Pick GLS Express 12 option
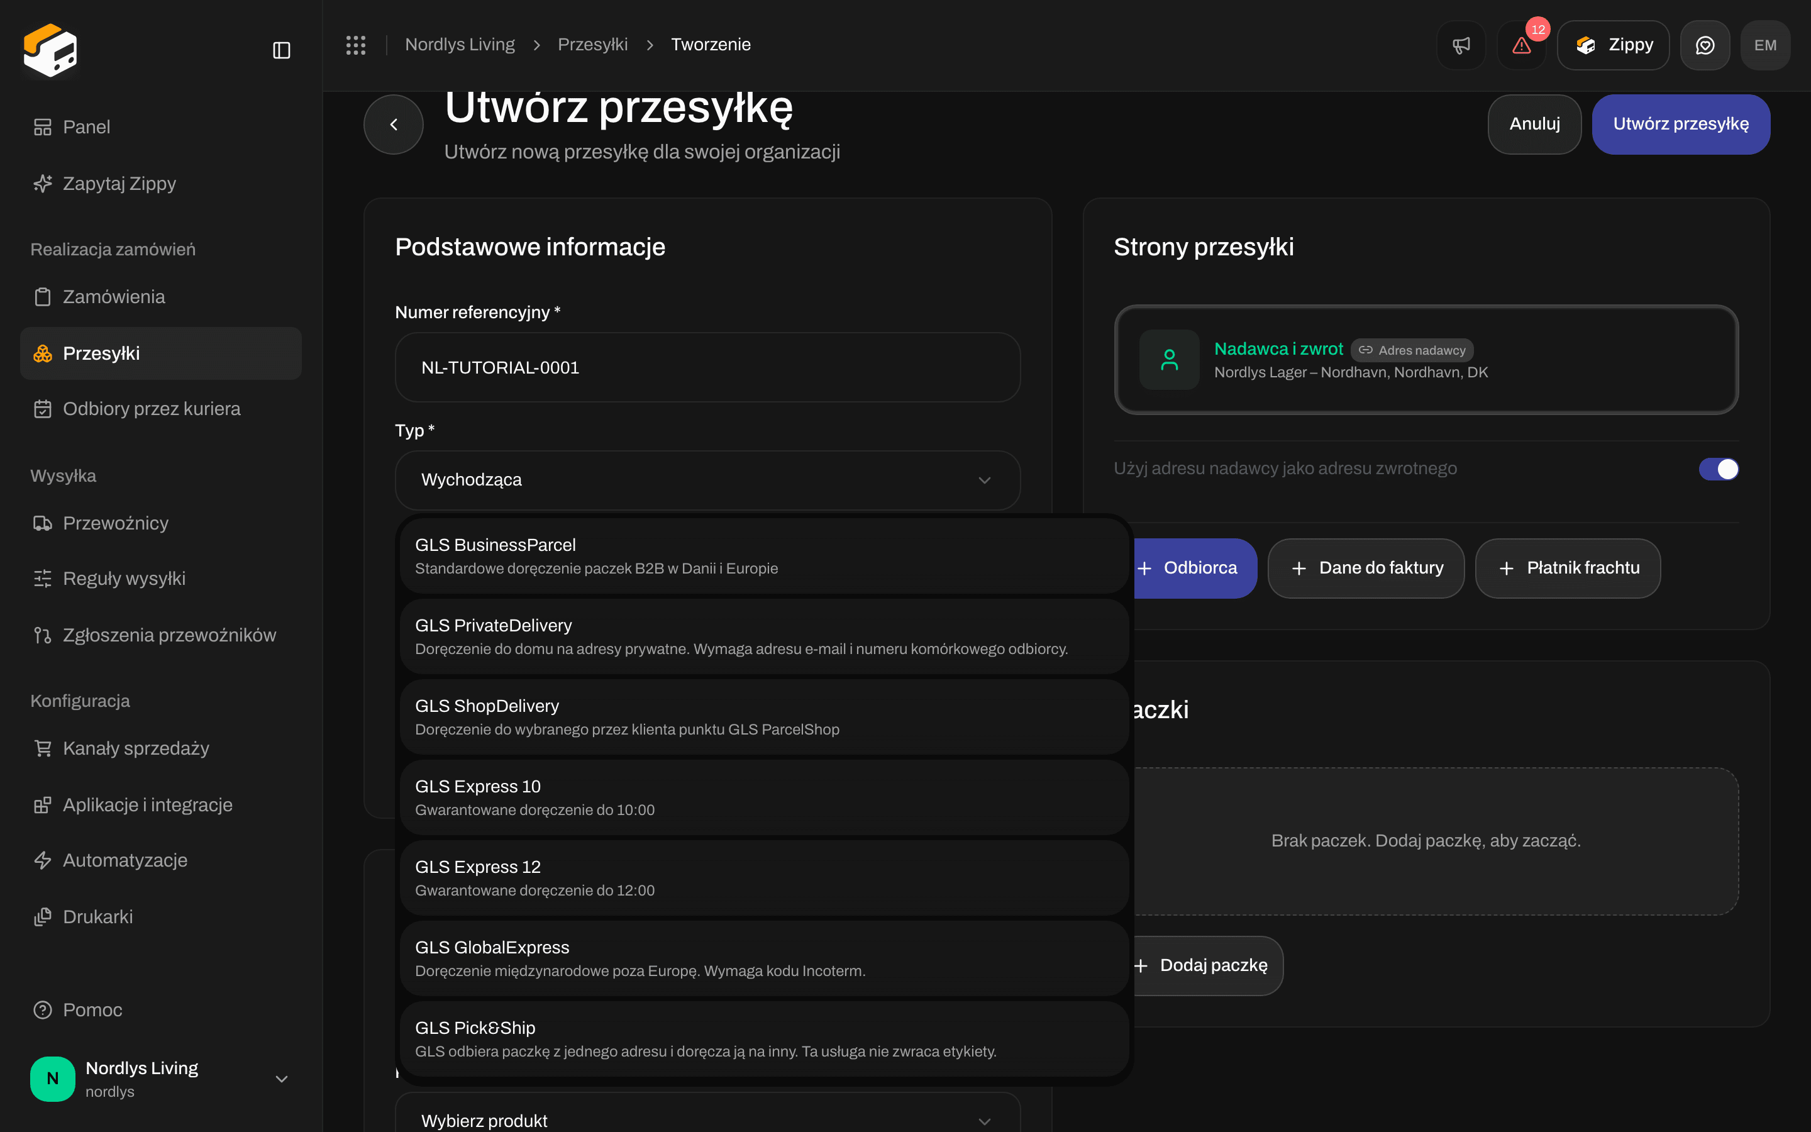 coord(764,878)
